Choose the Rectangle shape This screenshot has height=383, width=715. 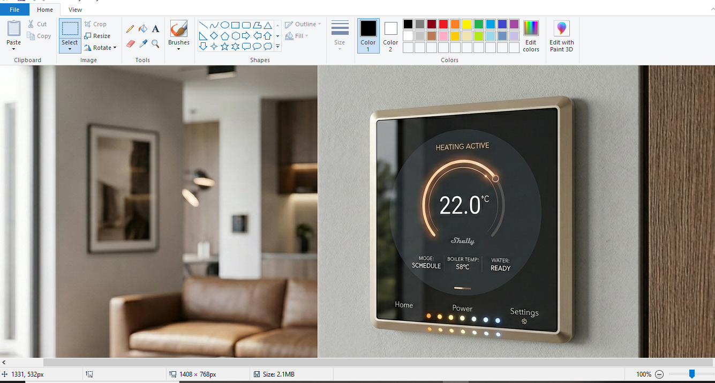click(236, 25)
